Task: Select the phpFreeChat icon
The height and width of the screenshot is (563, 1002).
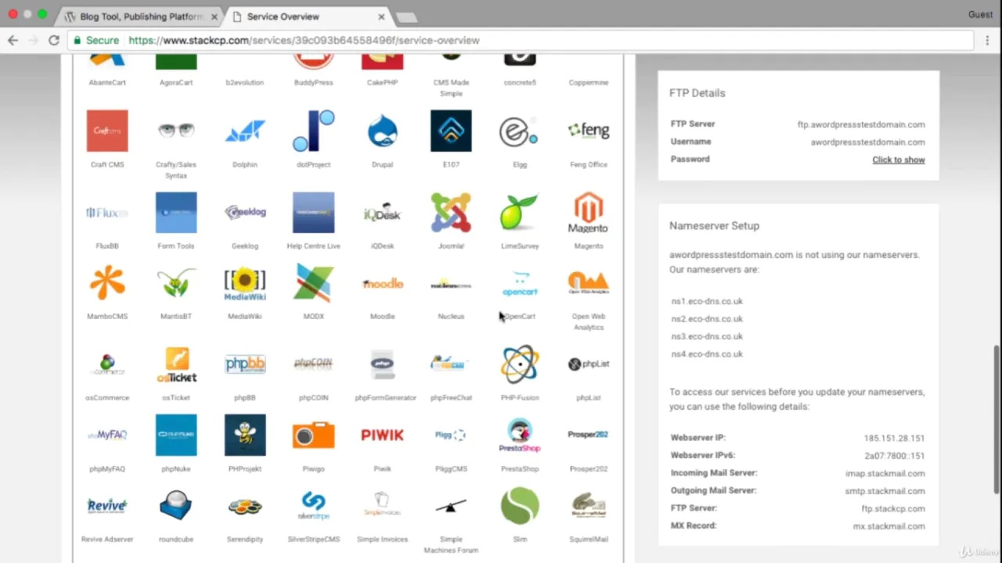Action: point(451,364)
